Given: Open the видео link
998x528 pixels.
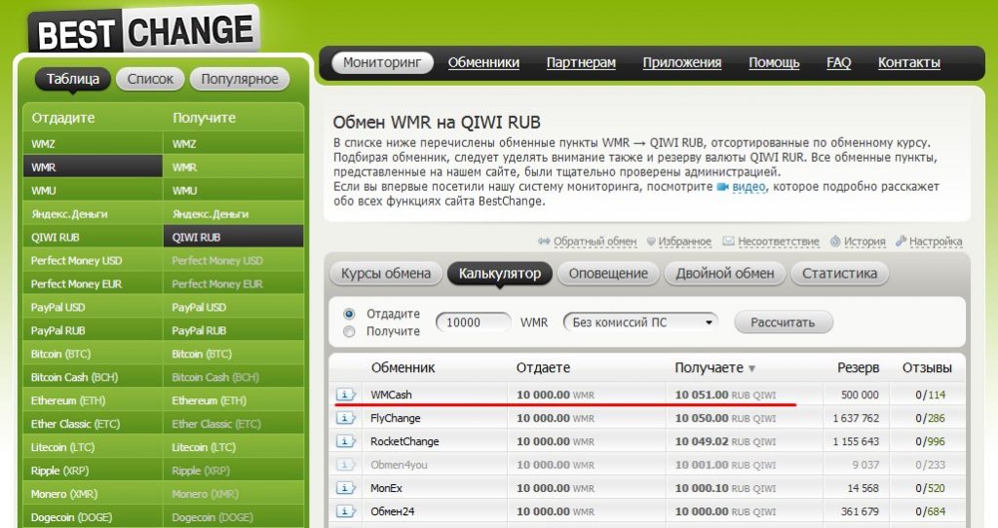Looking at the screenshot, I should click(x=749, y=187).
